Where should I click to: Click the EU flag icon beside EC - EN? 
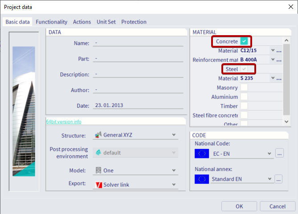coord(202,153)
